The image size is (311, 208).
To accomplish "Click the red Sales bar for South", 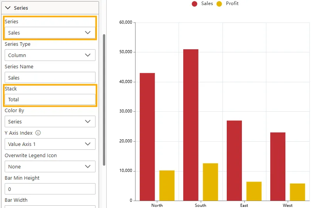I will point(191,124).
